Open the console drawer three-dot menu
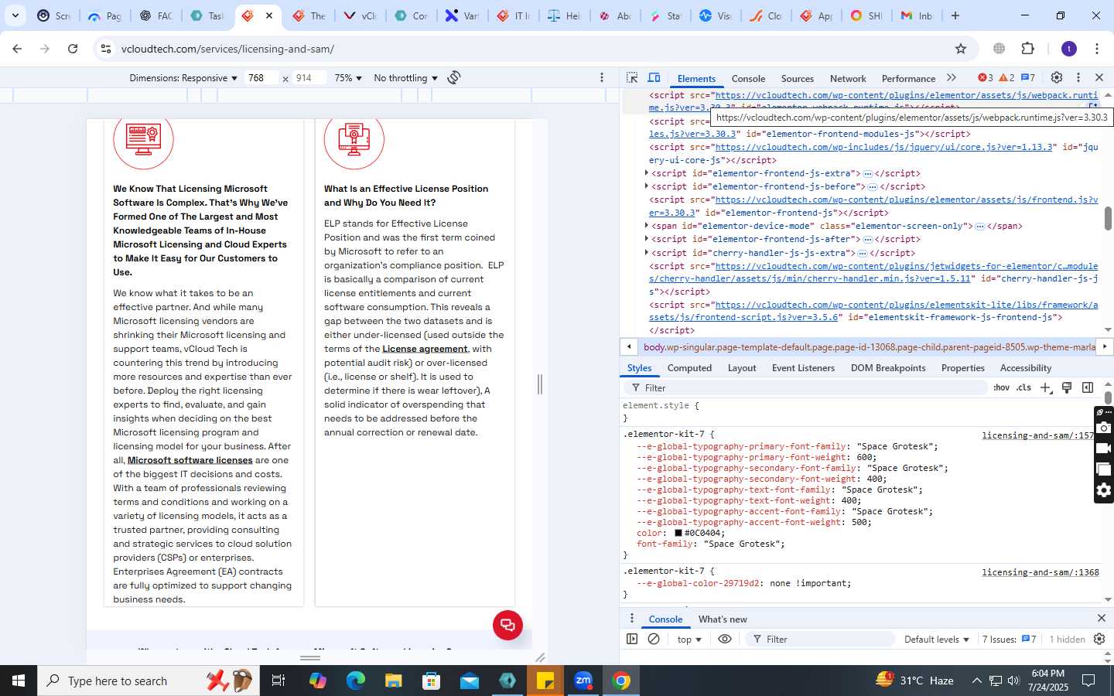This screenshot has width=1114, height=696. point(631,619)
